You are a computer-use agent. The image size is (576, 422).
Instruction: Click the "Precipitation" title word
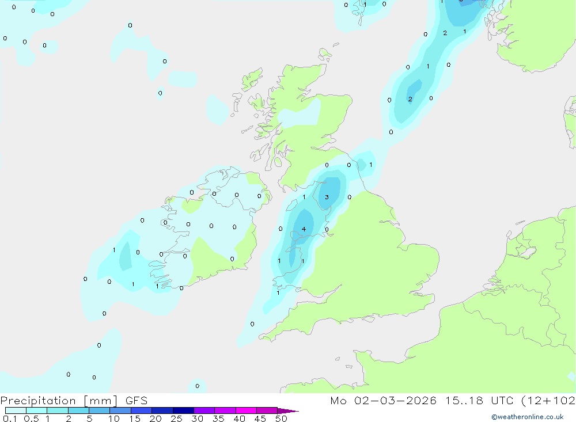click(38, 401)
